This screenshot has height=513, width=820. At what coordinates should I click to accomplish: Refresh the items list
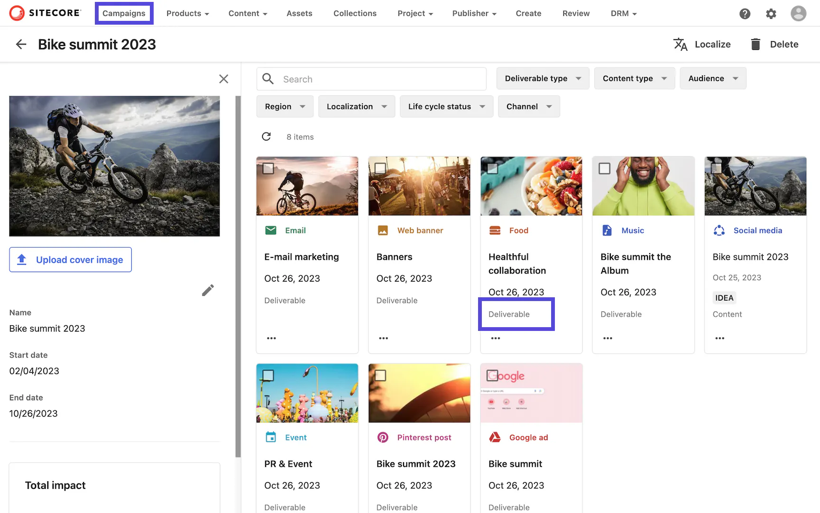(x=267, y=137)
